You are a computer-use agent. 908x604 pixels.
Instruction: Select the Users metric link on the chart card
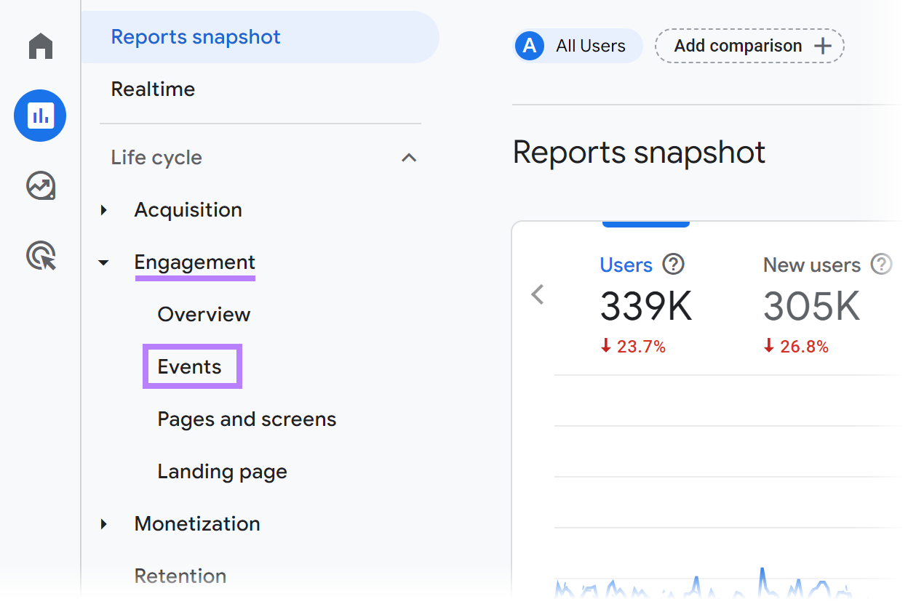coord(626,265)
